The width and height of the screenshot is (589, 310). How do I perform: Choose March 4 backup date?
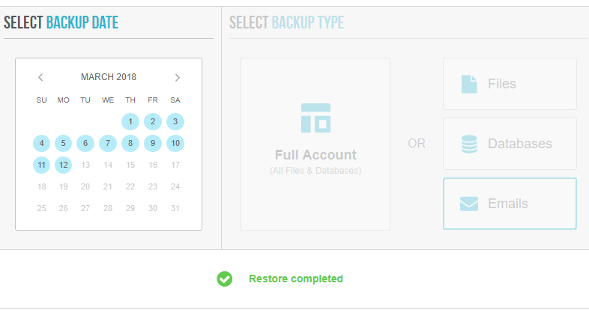[x=42, y=143]
